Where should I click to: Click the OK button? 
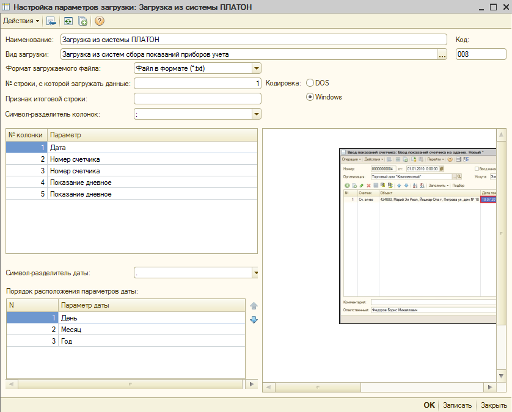(x=429, y=405)
